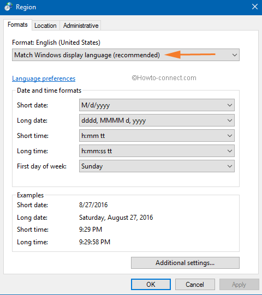This screenshot has height=295, width=262.
Task: Expand the Short time format dropdown
Action: click(x=157, y=135)
